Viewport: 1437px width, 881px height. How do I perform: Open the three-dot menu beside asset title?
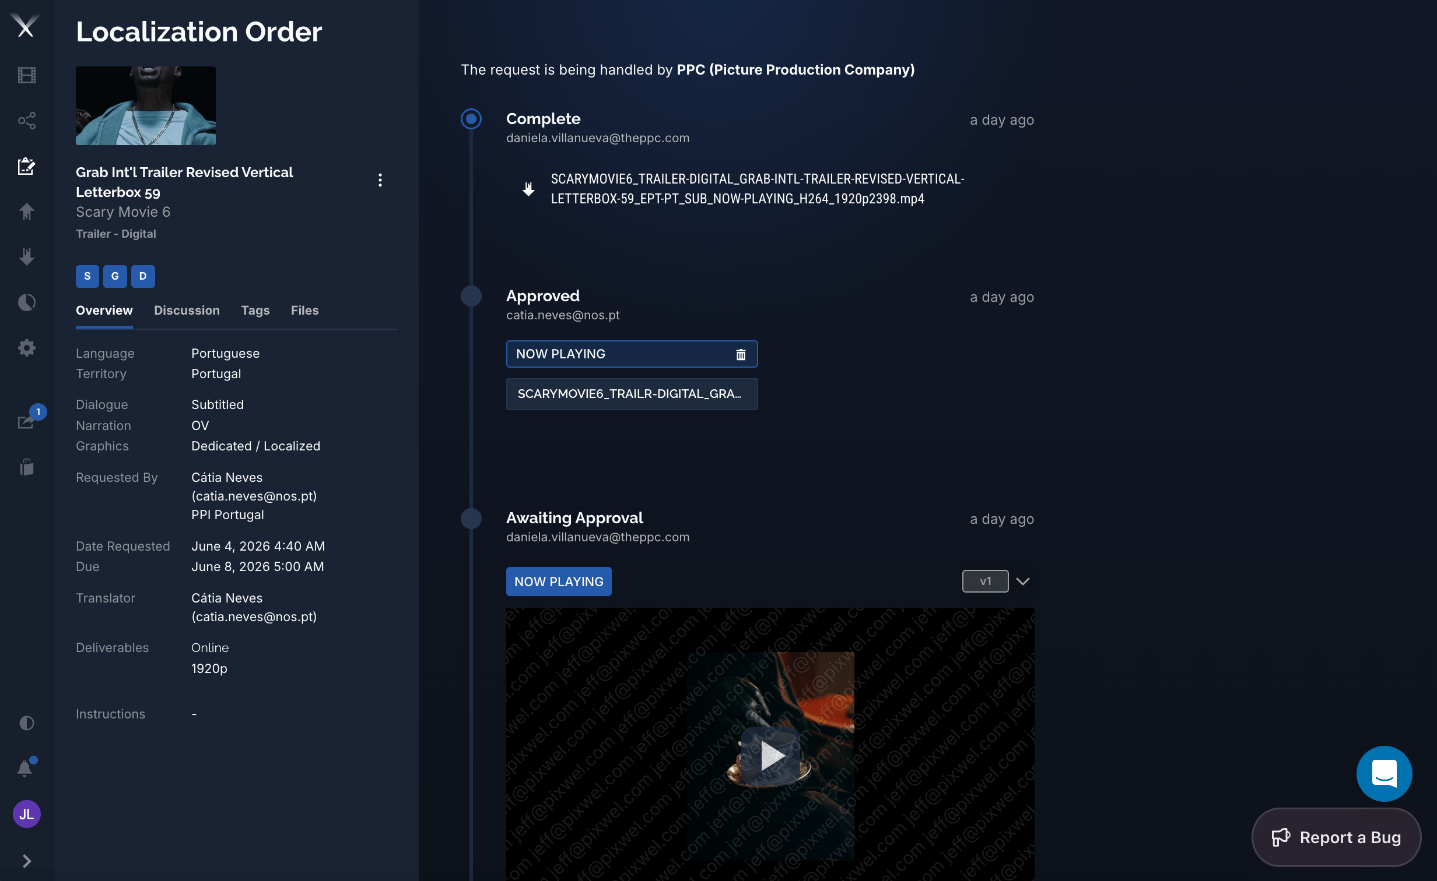pos(380,180)
